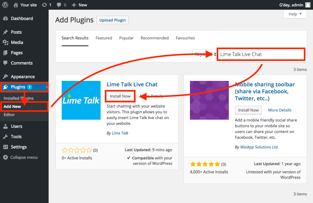Click the Plugins plug icon

pyautogui.click(x=5, y=87)
